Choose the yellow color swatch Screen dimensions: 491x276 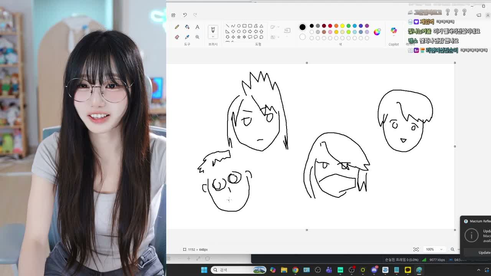(342, 26)
